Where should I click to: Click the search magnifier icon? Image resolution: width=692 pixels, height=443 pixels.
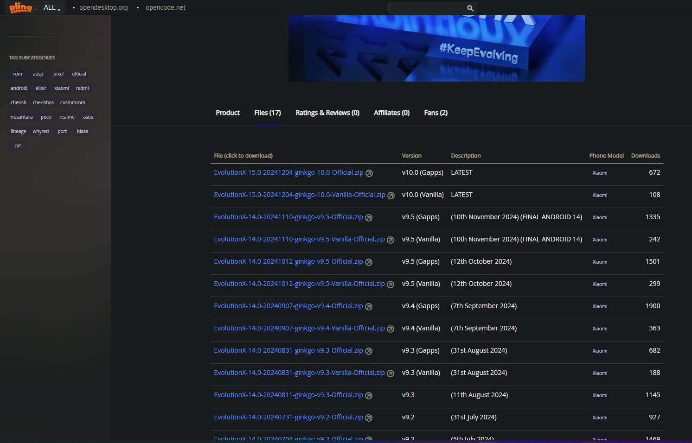[470, 8]
